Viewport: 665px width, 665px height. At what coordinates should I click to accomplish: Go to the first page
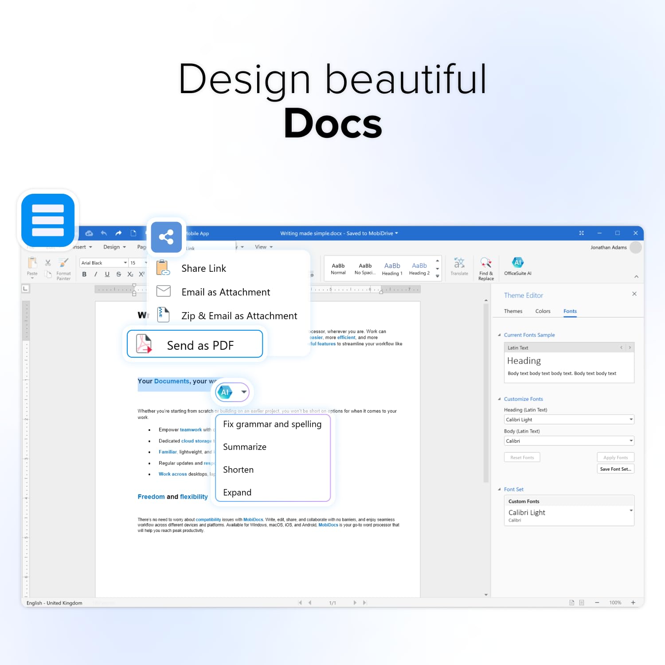pos(300,603)
